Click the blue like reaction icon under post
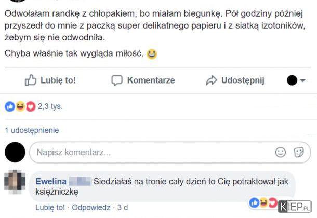This screenshot has height=218, width=317. (x=9, y=106)
